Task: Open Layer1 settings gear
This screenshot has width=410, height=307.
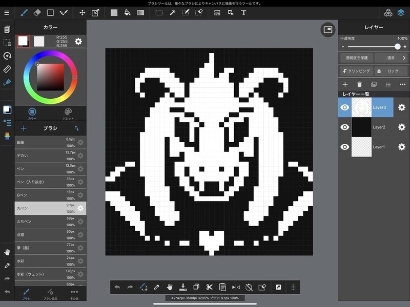Action: (x=402, y=147)
